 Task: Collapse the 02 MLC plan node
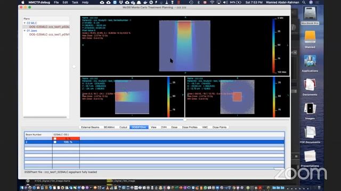point(25,23)
